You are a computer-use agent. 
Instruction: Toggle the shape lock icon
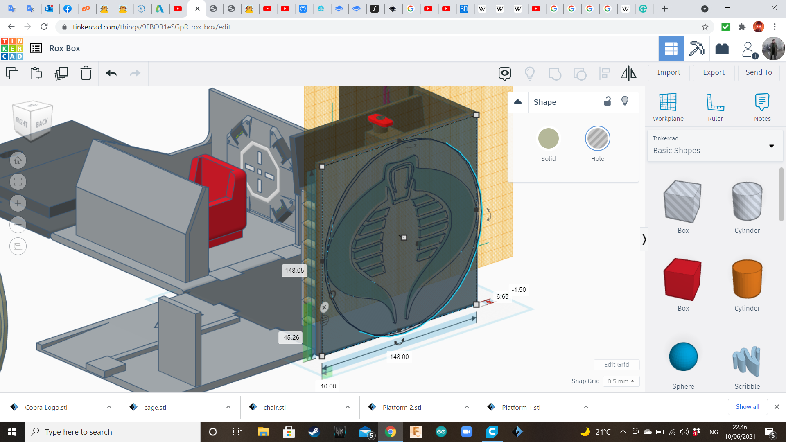pyautogui.click(x=608, y=101)
